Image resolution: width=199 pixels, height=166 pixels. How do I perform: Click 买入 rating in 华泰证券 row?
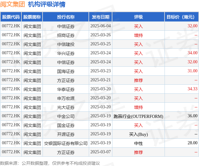138,89
